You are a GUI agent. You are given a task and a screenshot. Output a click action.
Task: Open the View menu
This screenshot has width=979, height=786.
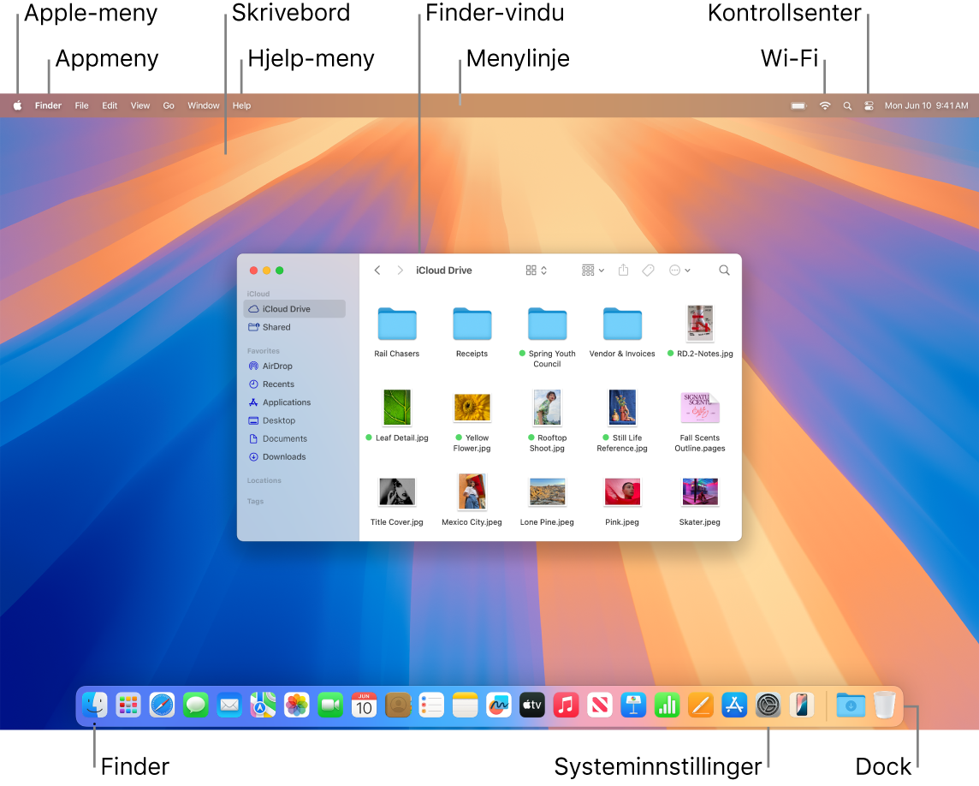tap(140, 105)
